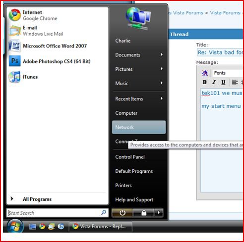Toggle bold formatting in message editor
The width and height of the screenshot is (244, 242).
pos(205,82)
